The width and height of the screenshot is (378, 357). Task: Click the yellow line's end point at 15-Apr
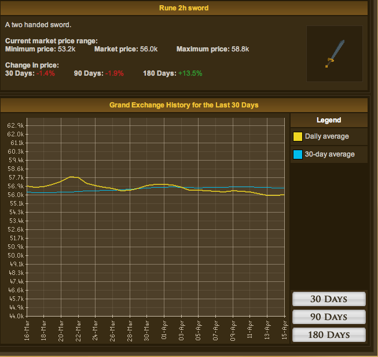point(284,195)
